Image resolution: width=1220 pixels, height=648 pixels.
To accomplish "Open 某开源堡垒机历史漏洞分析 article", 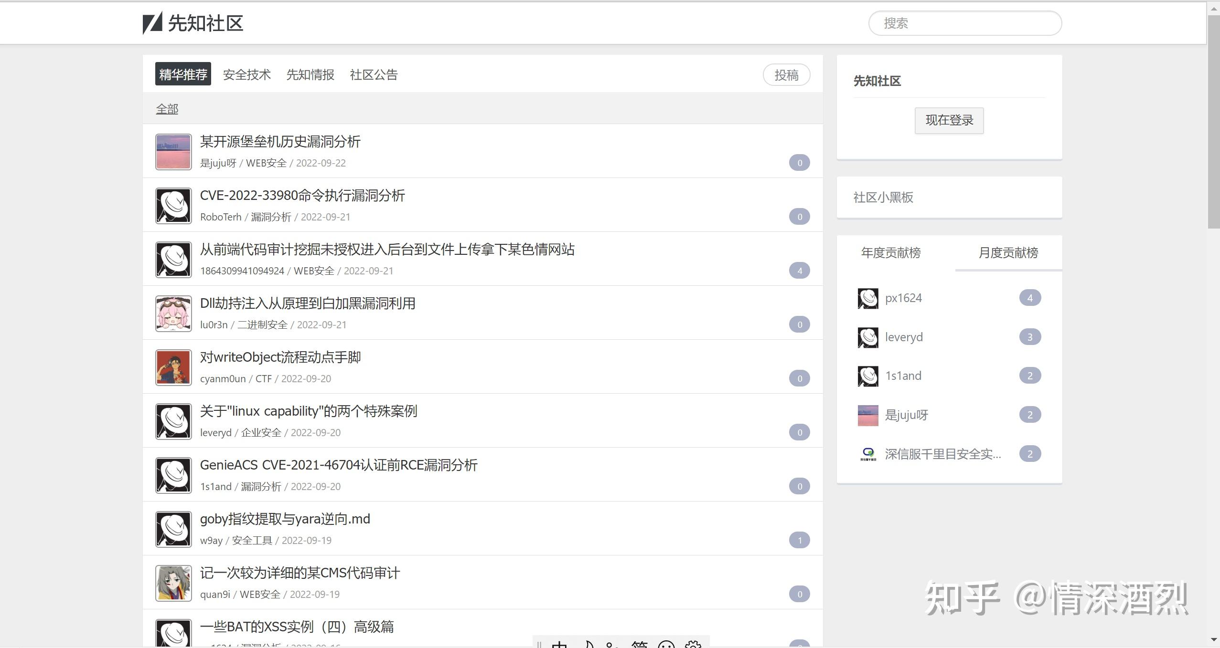I will [x=280, y=141].
